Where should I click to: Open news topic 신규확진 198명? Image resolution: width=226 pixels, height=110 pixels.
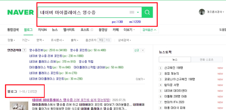(x=174, y=68)
